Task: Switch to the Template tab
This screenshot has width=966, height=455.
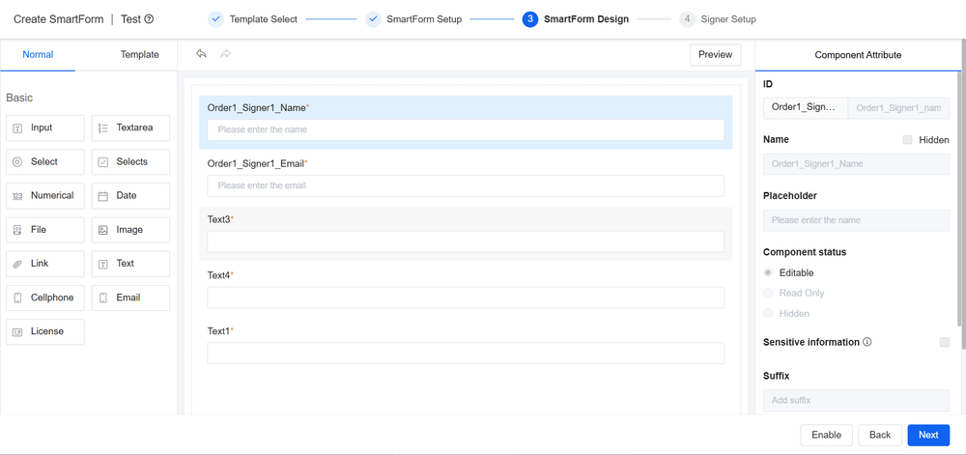Action: click(x=139, y=55)
